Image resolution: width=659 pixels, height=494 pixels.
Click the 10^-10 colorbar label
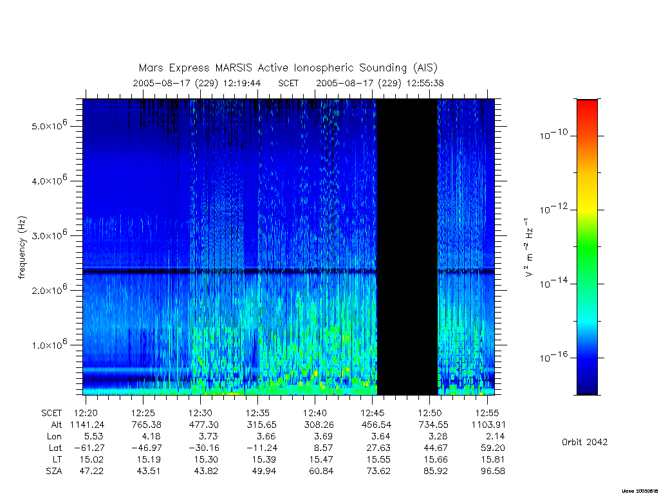pos(553,134)
